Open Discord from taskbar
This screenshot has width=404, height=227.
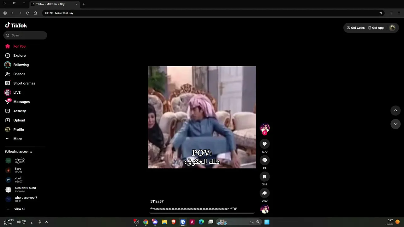(x=155, y=222)
